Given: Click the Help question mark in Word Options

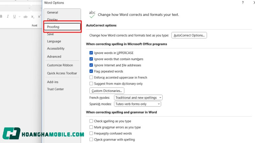Looking at the screenshot, I should coord(243,3).
